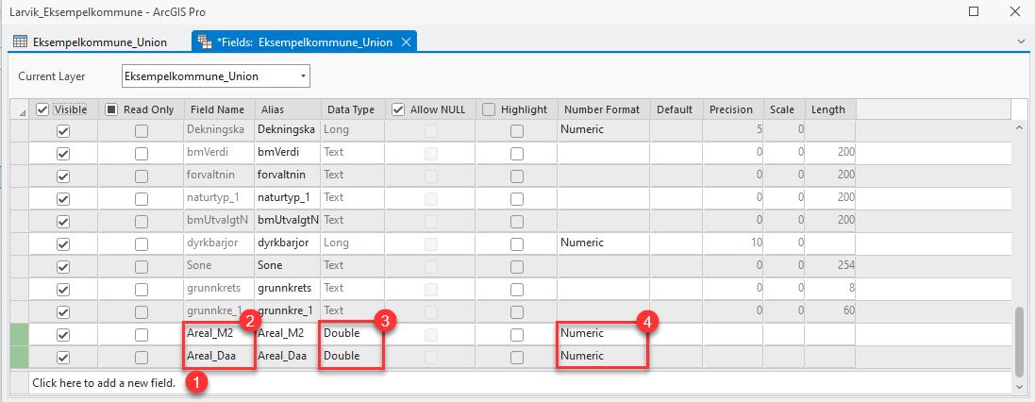Screen dimensions: 1035x402
Task: Close the ArcGIS Pro window
Action: click(1014, 11)
